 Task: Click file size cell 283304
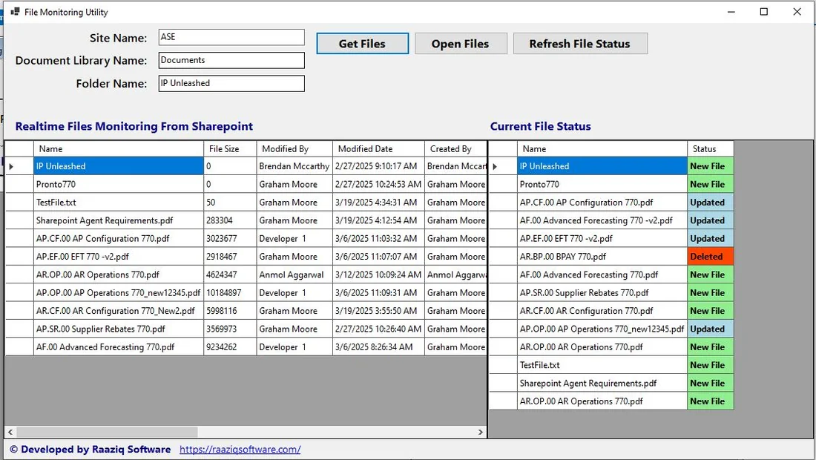click(230, 220)
